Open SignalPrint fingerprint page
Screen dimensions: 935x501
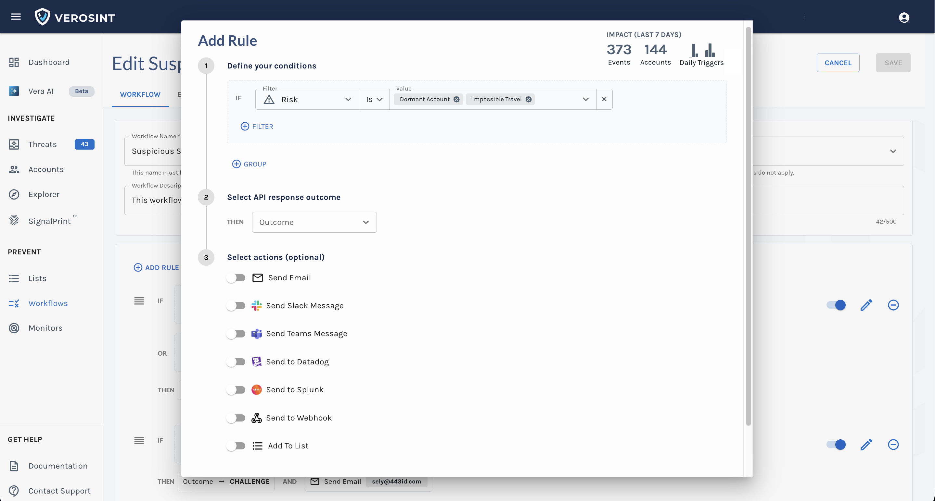(x=49, y=221)
